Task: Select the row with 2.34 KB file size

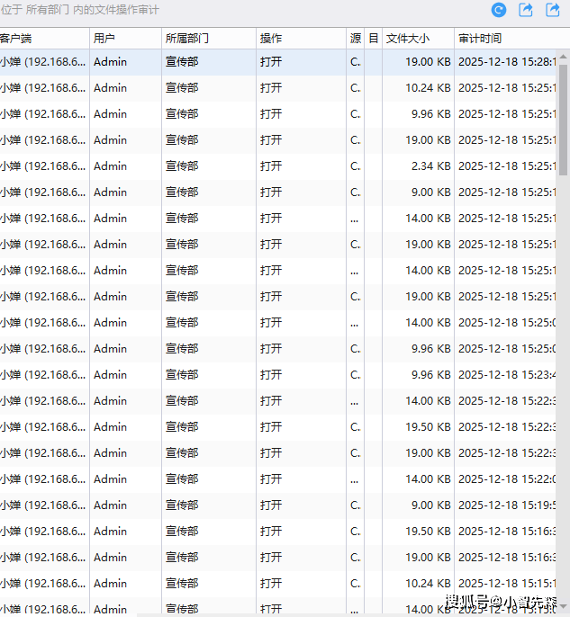Action: (270, 166)
